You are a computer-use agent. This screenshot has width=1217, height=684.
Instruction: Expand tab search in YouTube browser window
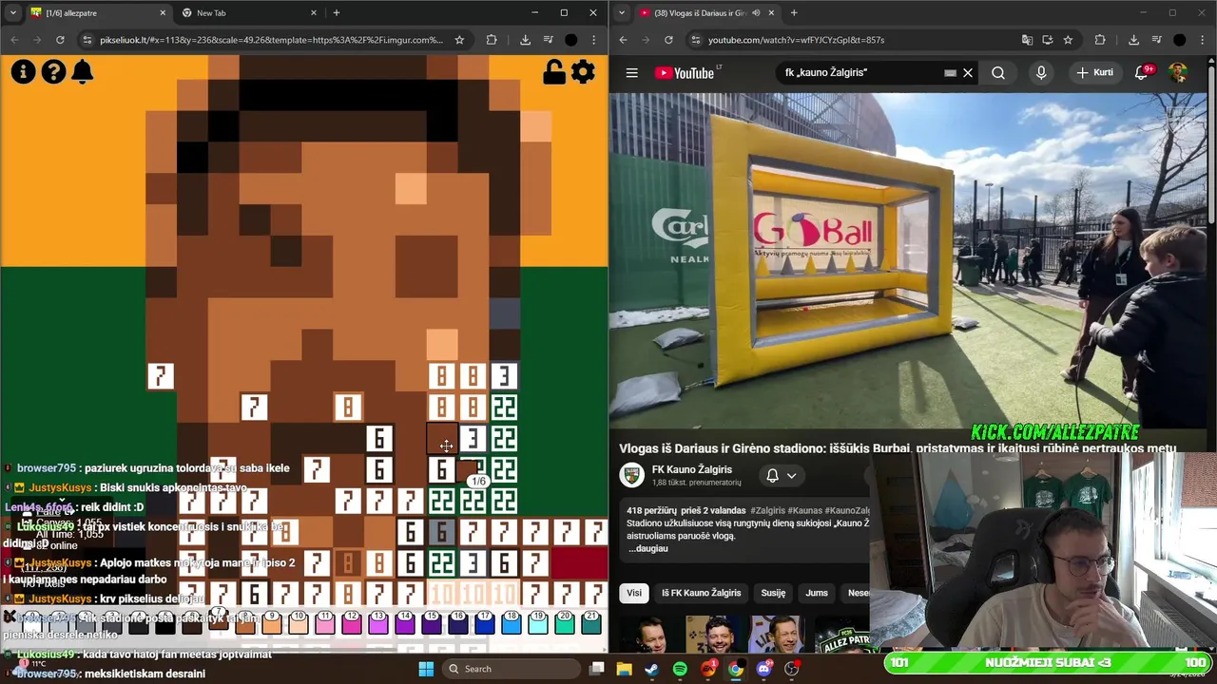click(x=622, y=12)
